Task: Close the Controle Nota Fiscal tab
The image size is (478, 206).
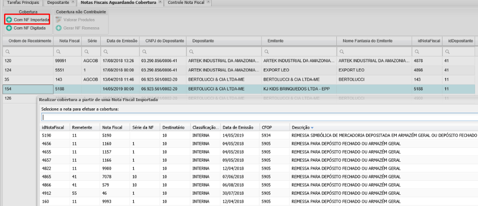Action: click(208, 2)
